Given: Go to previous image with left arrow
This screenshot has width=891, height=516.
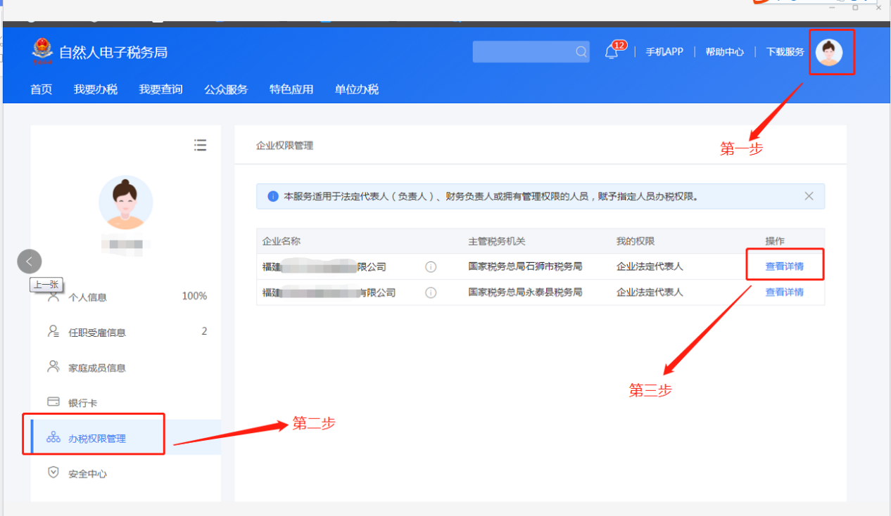Looking at the screenshot, I should tap(30, 262).
